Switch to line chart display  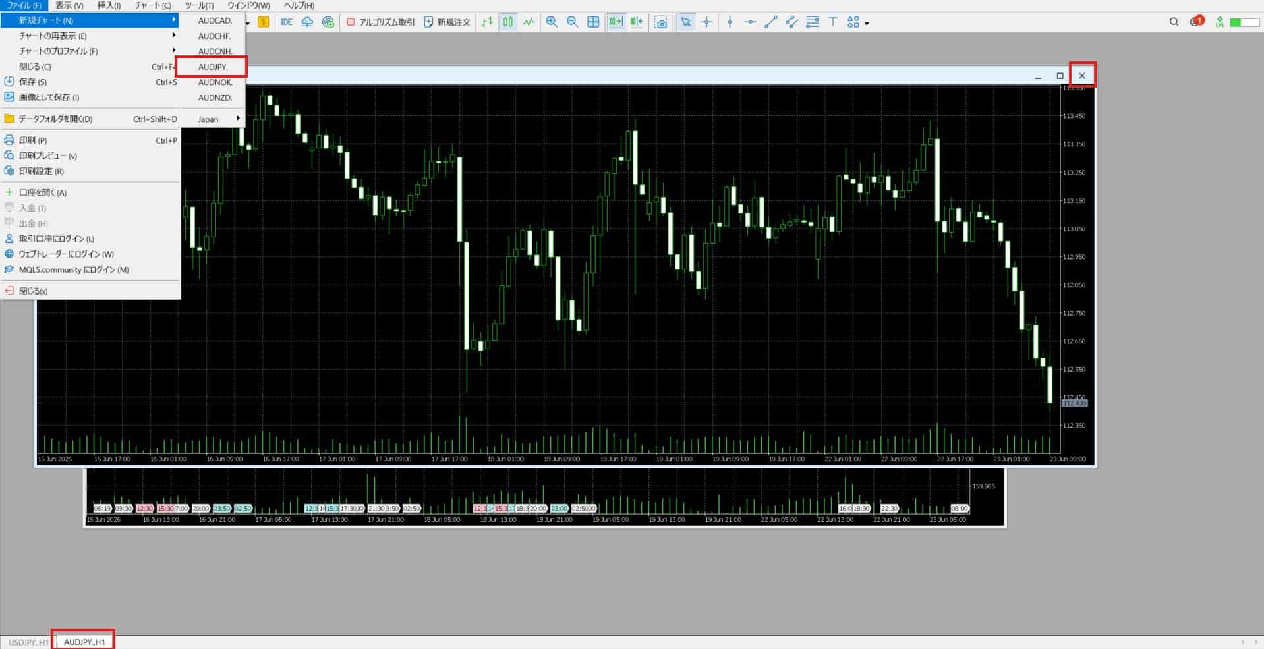529,22
